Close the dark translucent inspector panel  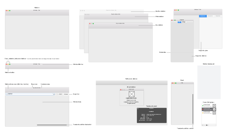(138, 109)
